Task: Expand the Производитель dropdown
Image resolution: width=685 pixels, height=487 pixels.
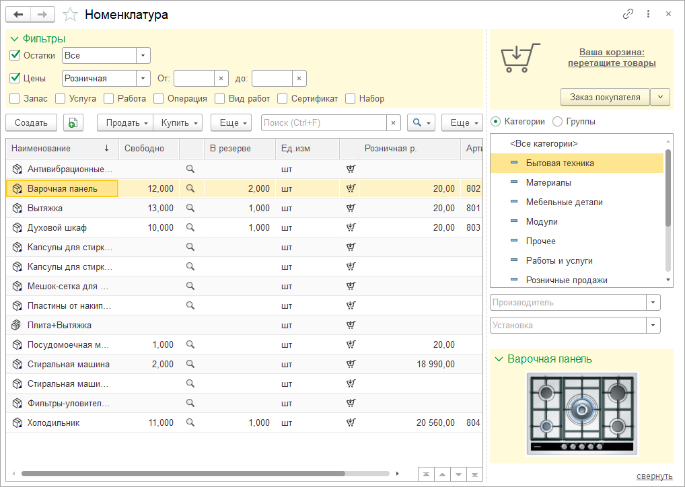Action: (653, 303)
